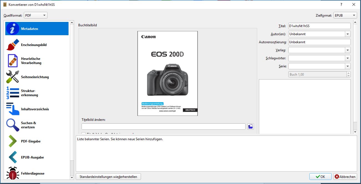Expand the Autor(en) dropdown list
Screen dimensions: 361x184
click(x=348, y=34)
